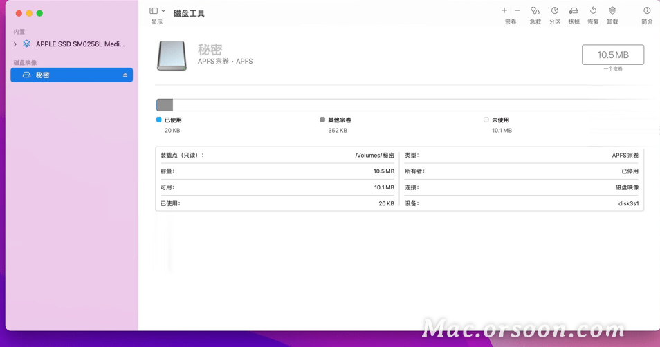
Task: Click the 一个宗卷 caption under capacity
Action: coord(613,69)
